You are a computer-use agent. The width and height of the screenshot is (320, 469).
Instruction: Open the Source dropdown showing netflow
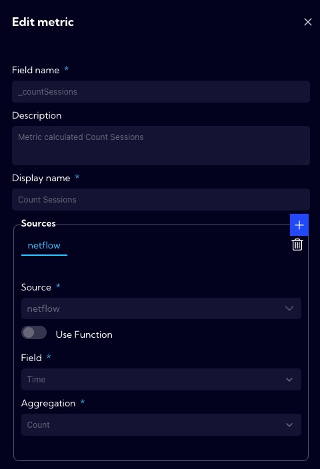[x=161, y=308]
